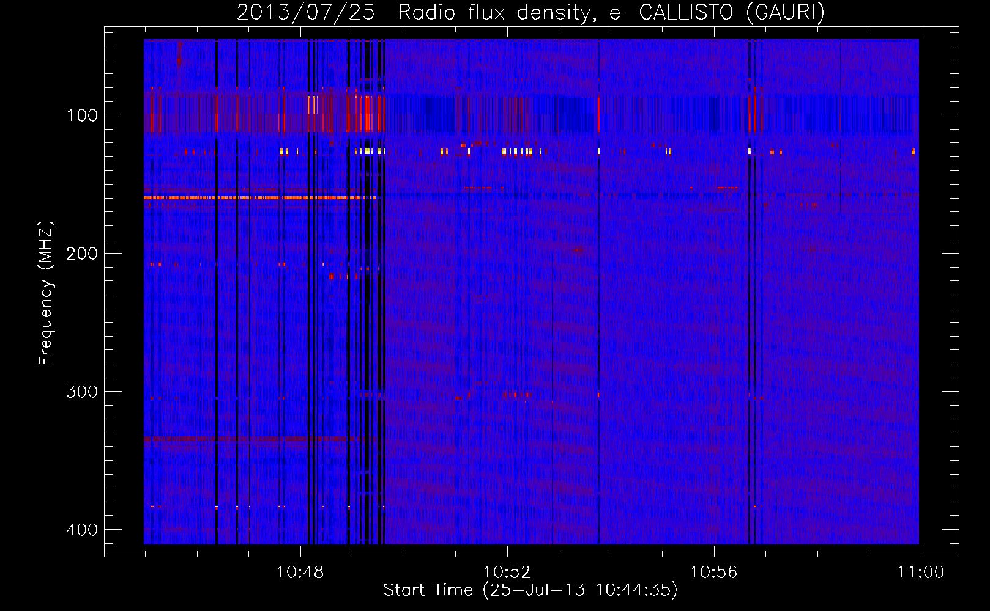Click the 11:00 time tick label
This screenshot has width=990, height=611.
(x=921, y=573)
